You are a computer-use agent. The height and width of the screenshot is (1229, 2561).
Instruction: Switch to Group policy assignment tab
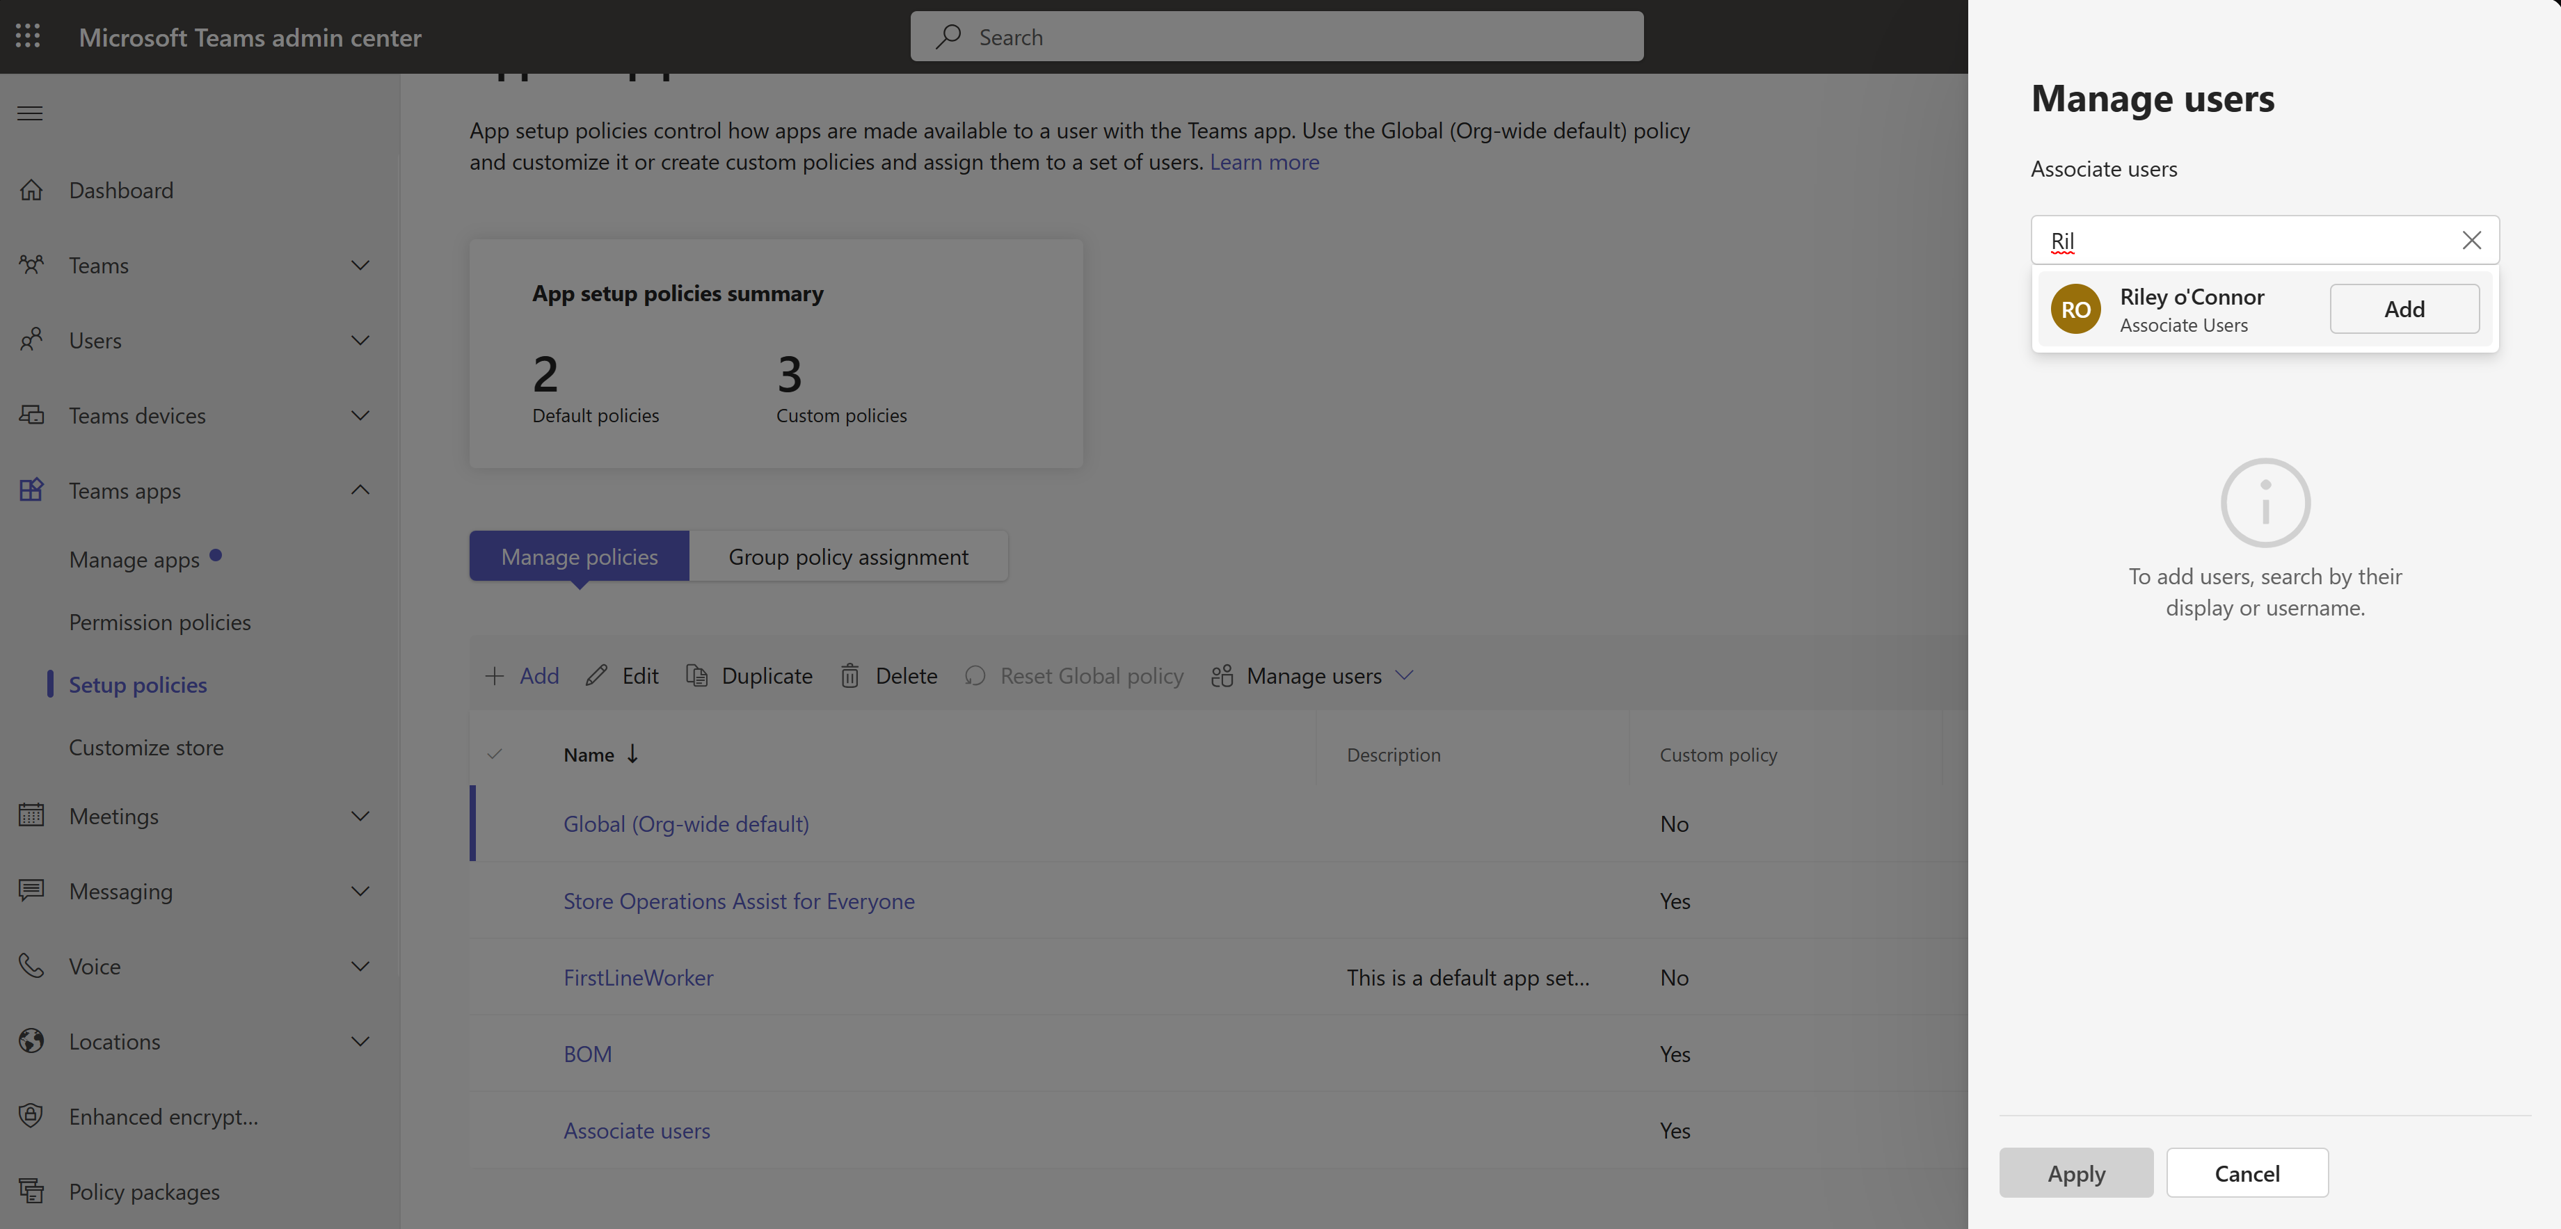[847, 555]
